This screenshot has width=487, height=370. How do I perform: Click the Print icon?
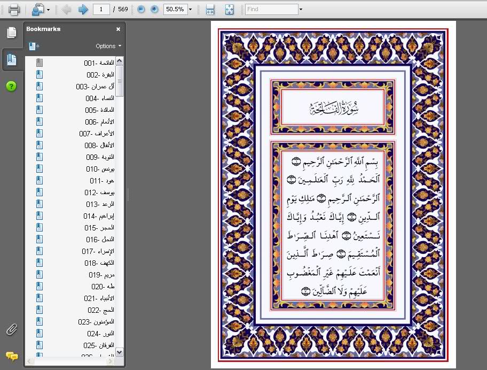[x=14, y=9]
